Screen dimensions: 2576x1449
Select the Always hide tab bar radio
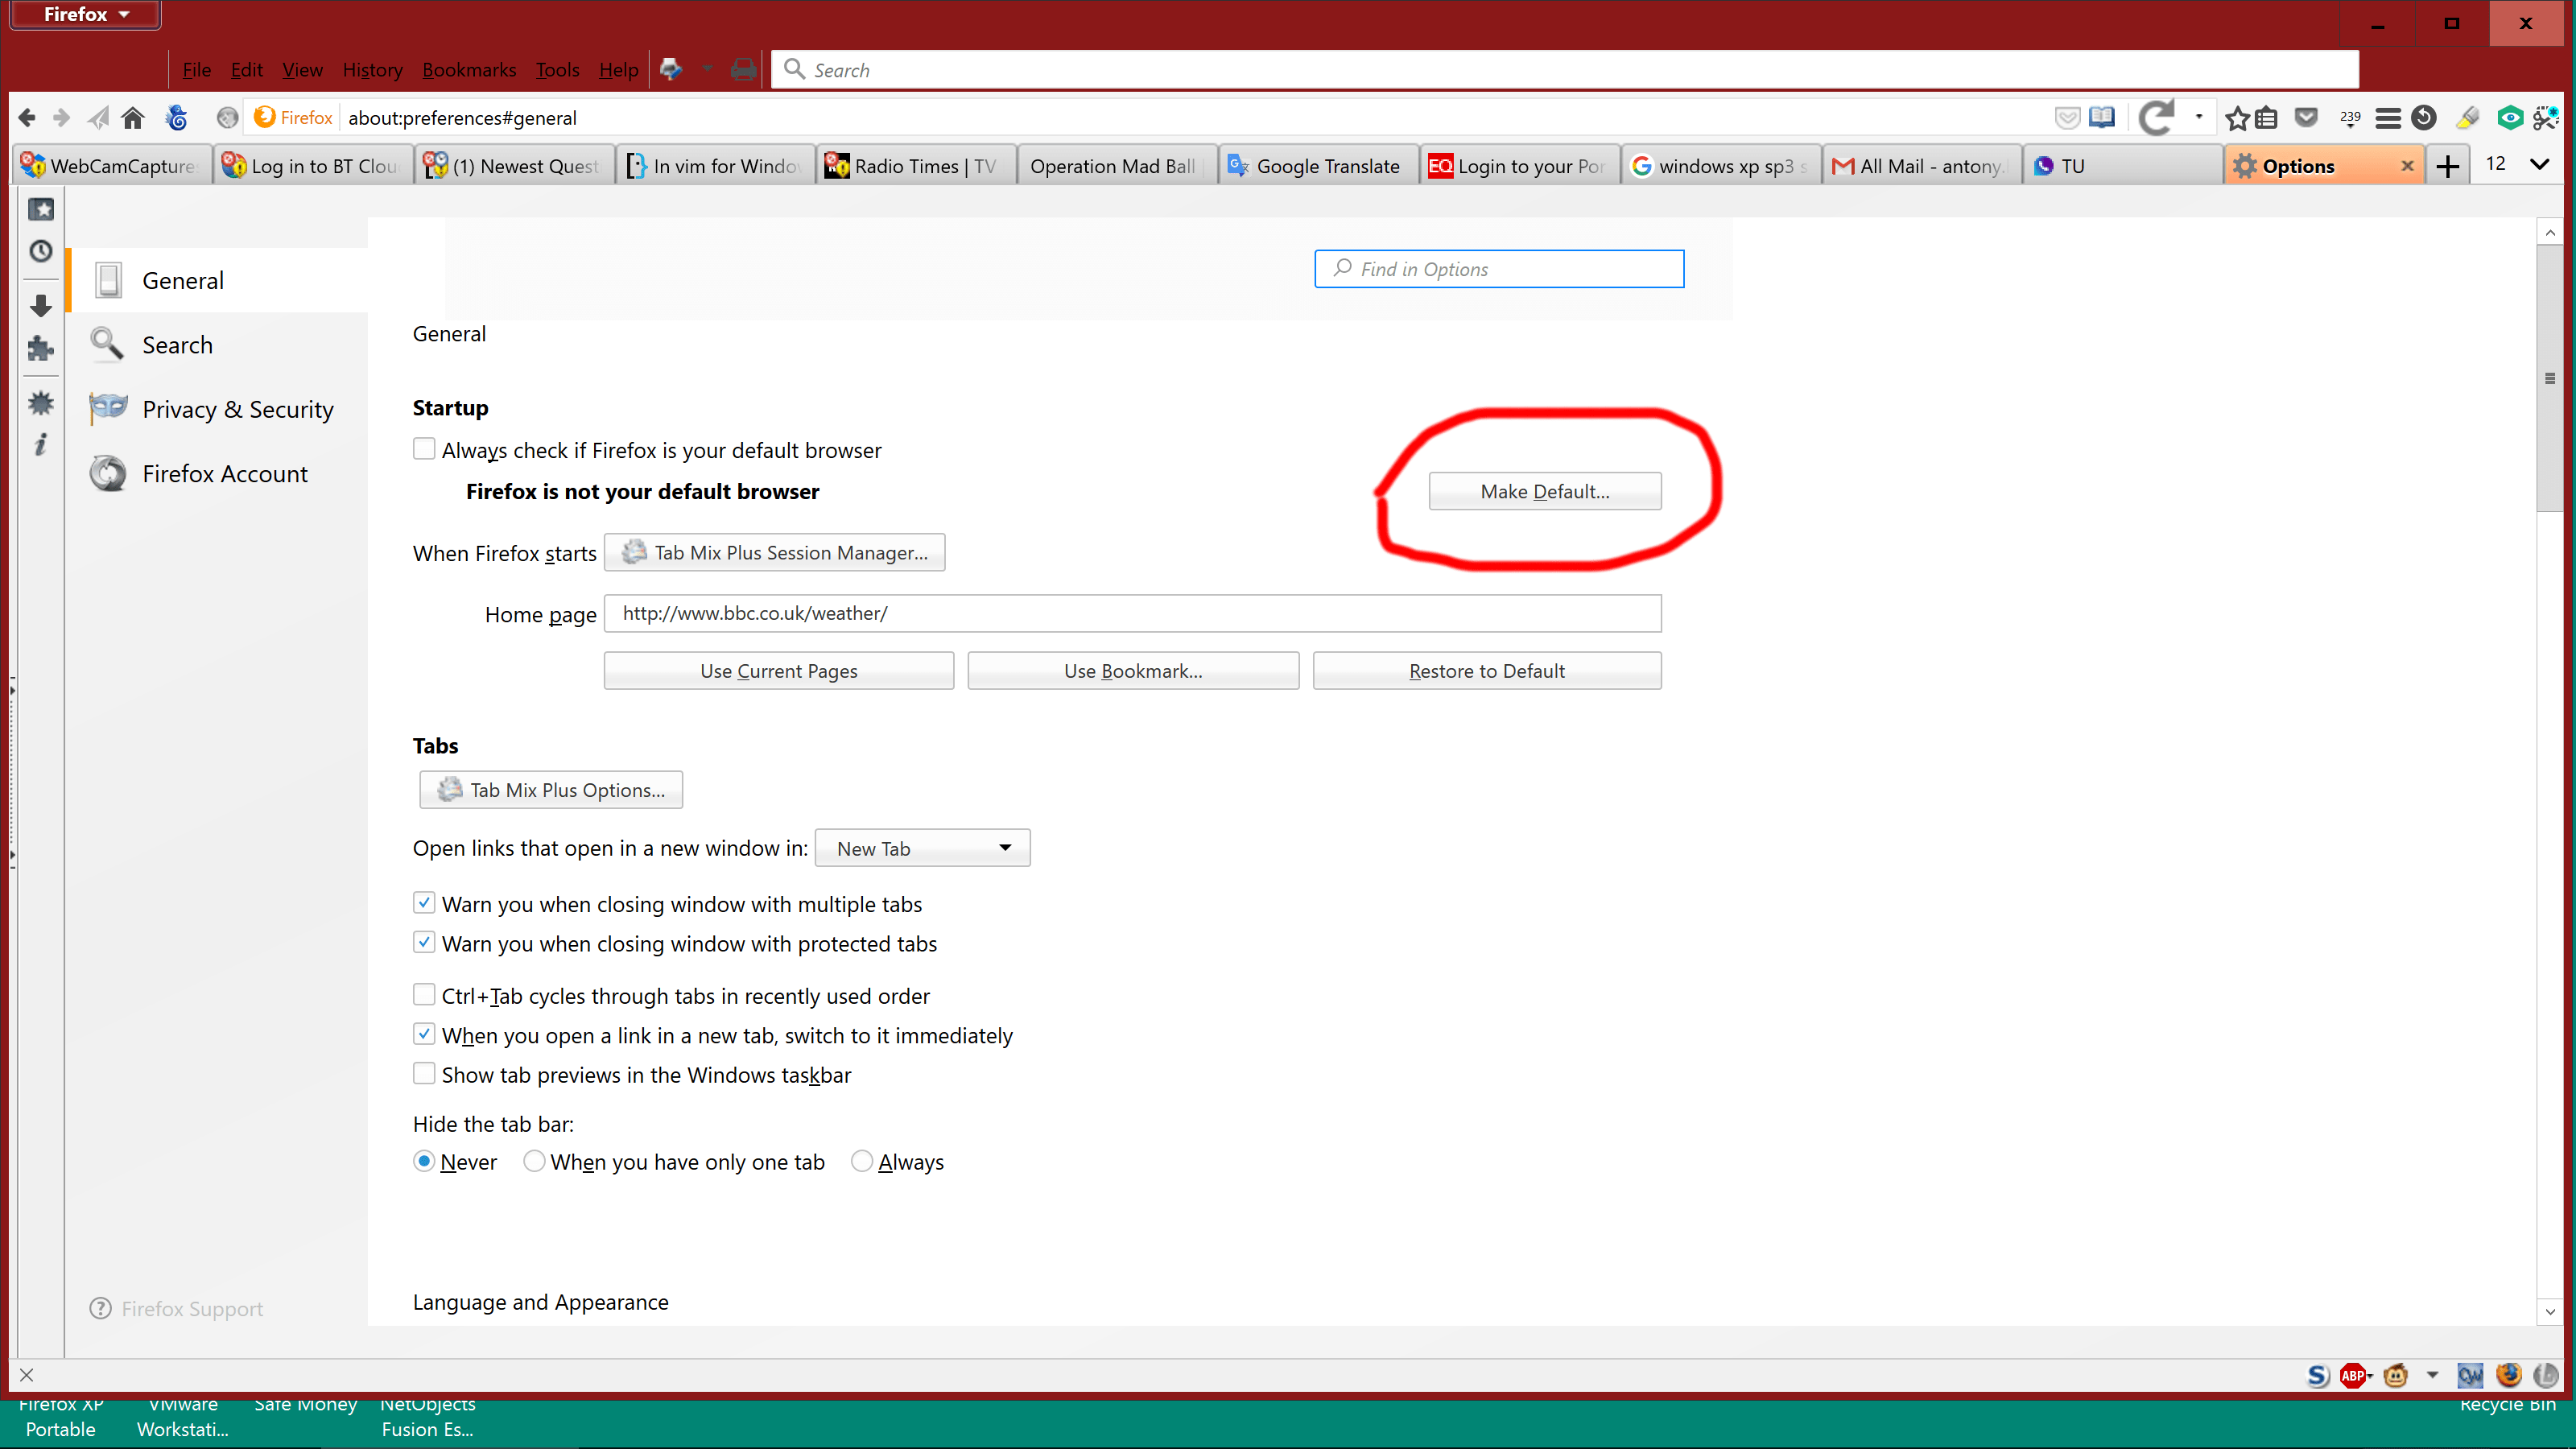(x=861, y=1161)
